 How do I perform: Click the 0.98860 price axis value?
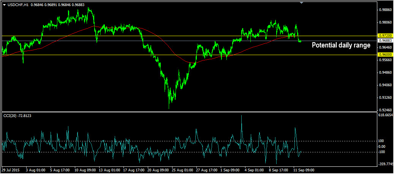[386, 10]
